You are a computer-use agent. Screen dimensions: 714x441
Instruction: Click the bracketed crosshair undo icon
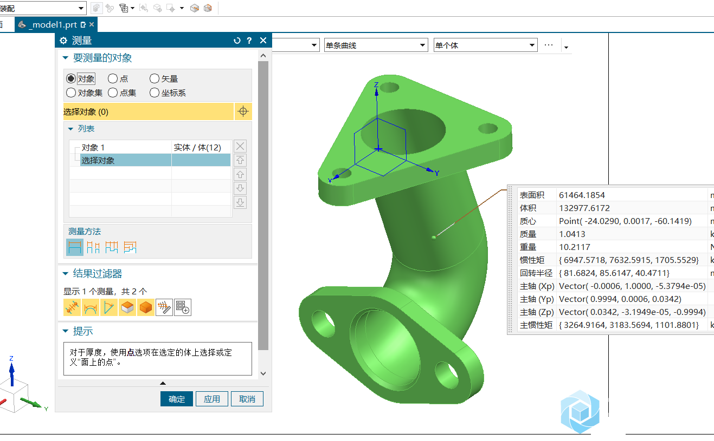[x=144, y=8]
